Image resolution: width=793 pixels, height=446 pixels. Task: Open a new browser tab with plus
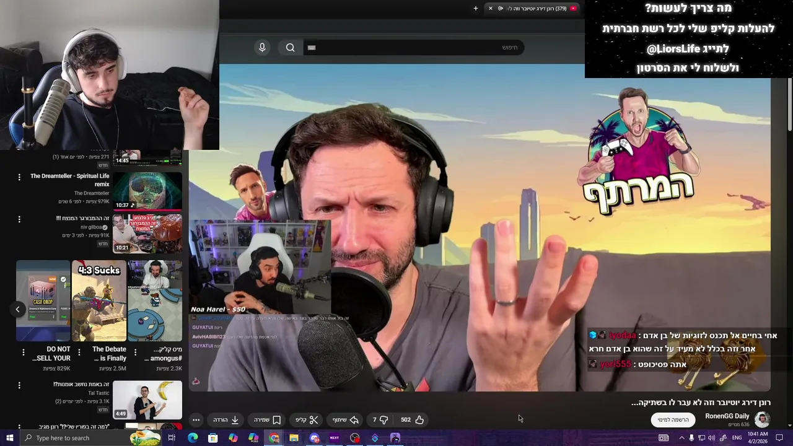click(x=476, y=8)
